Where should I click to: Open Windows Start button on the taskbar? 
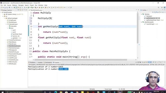click(x=2, y=92)
